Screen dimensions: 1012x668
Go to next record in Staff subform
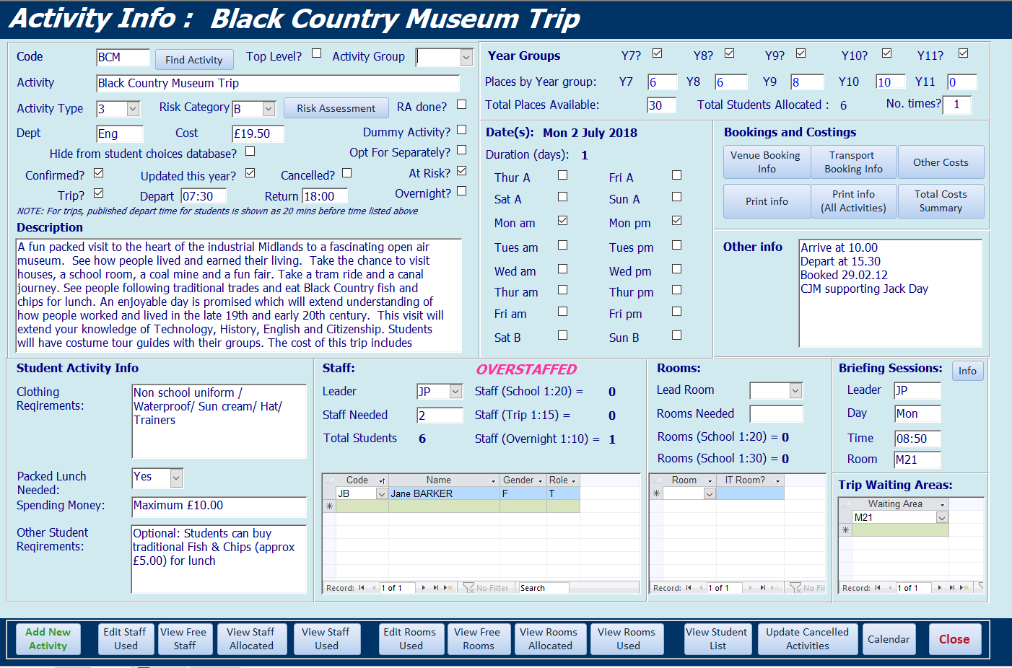[424, 588]
